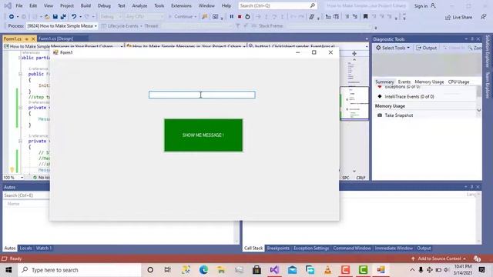The width and height of the screenshot is (493, 277).
Task: Click Add to Source Control
Action: (439, 259)
